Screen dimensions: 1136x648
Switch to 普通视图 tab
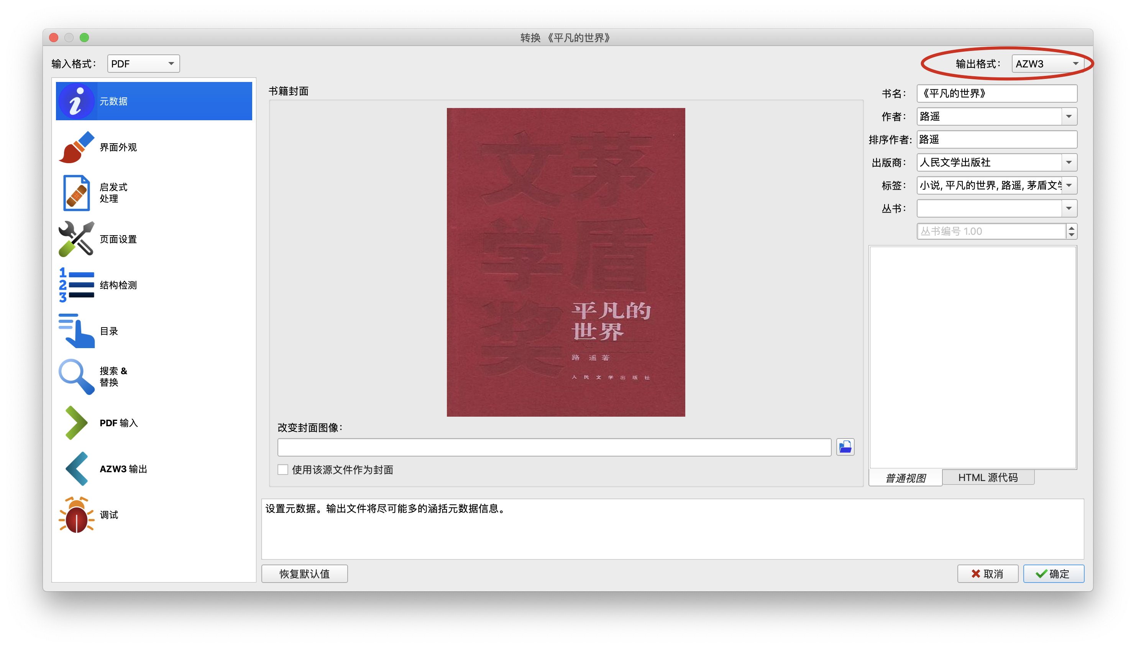(905, 478)
